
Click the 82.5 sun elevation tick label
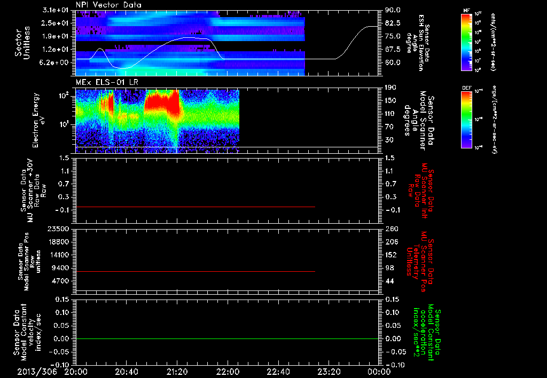click(393, 23)
